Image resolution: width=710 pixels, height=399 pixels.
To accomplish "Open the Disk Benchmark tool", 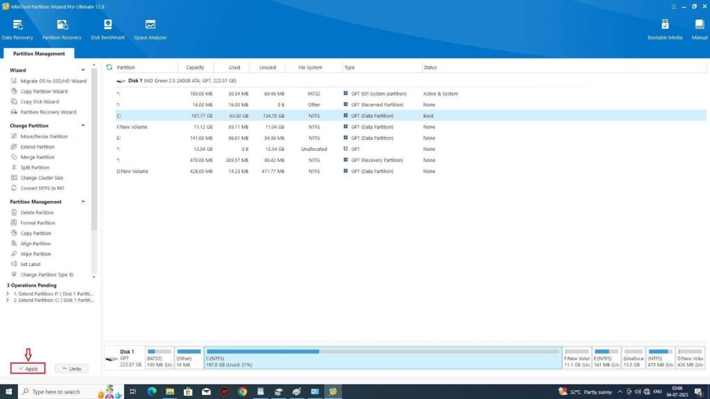I will coord(107,28).
